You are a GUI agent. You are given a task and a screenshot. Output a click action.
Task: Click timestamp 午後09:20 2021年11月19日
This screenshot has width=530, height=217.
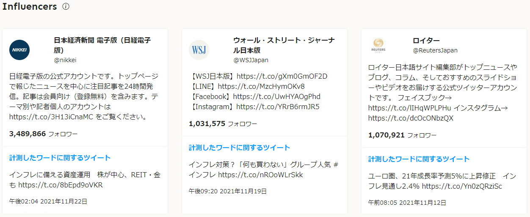click(228, 191)
